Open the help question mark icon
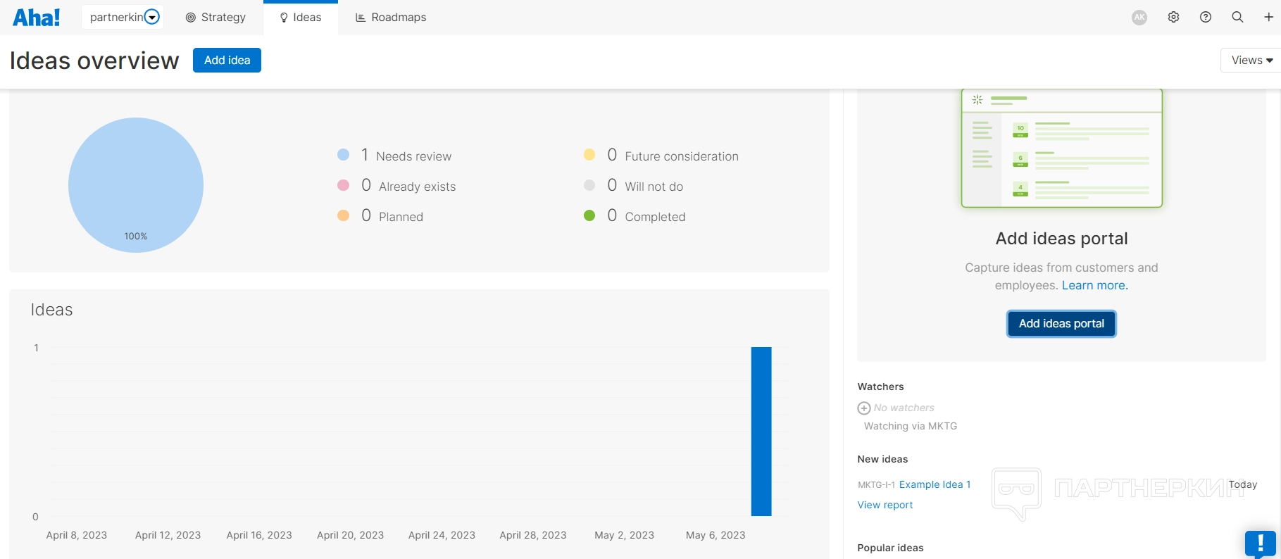 (1206, 18)
